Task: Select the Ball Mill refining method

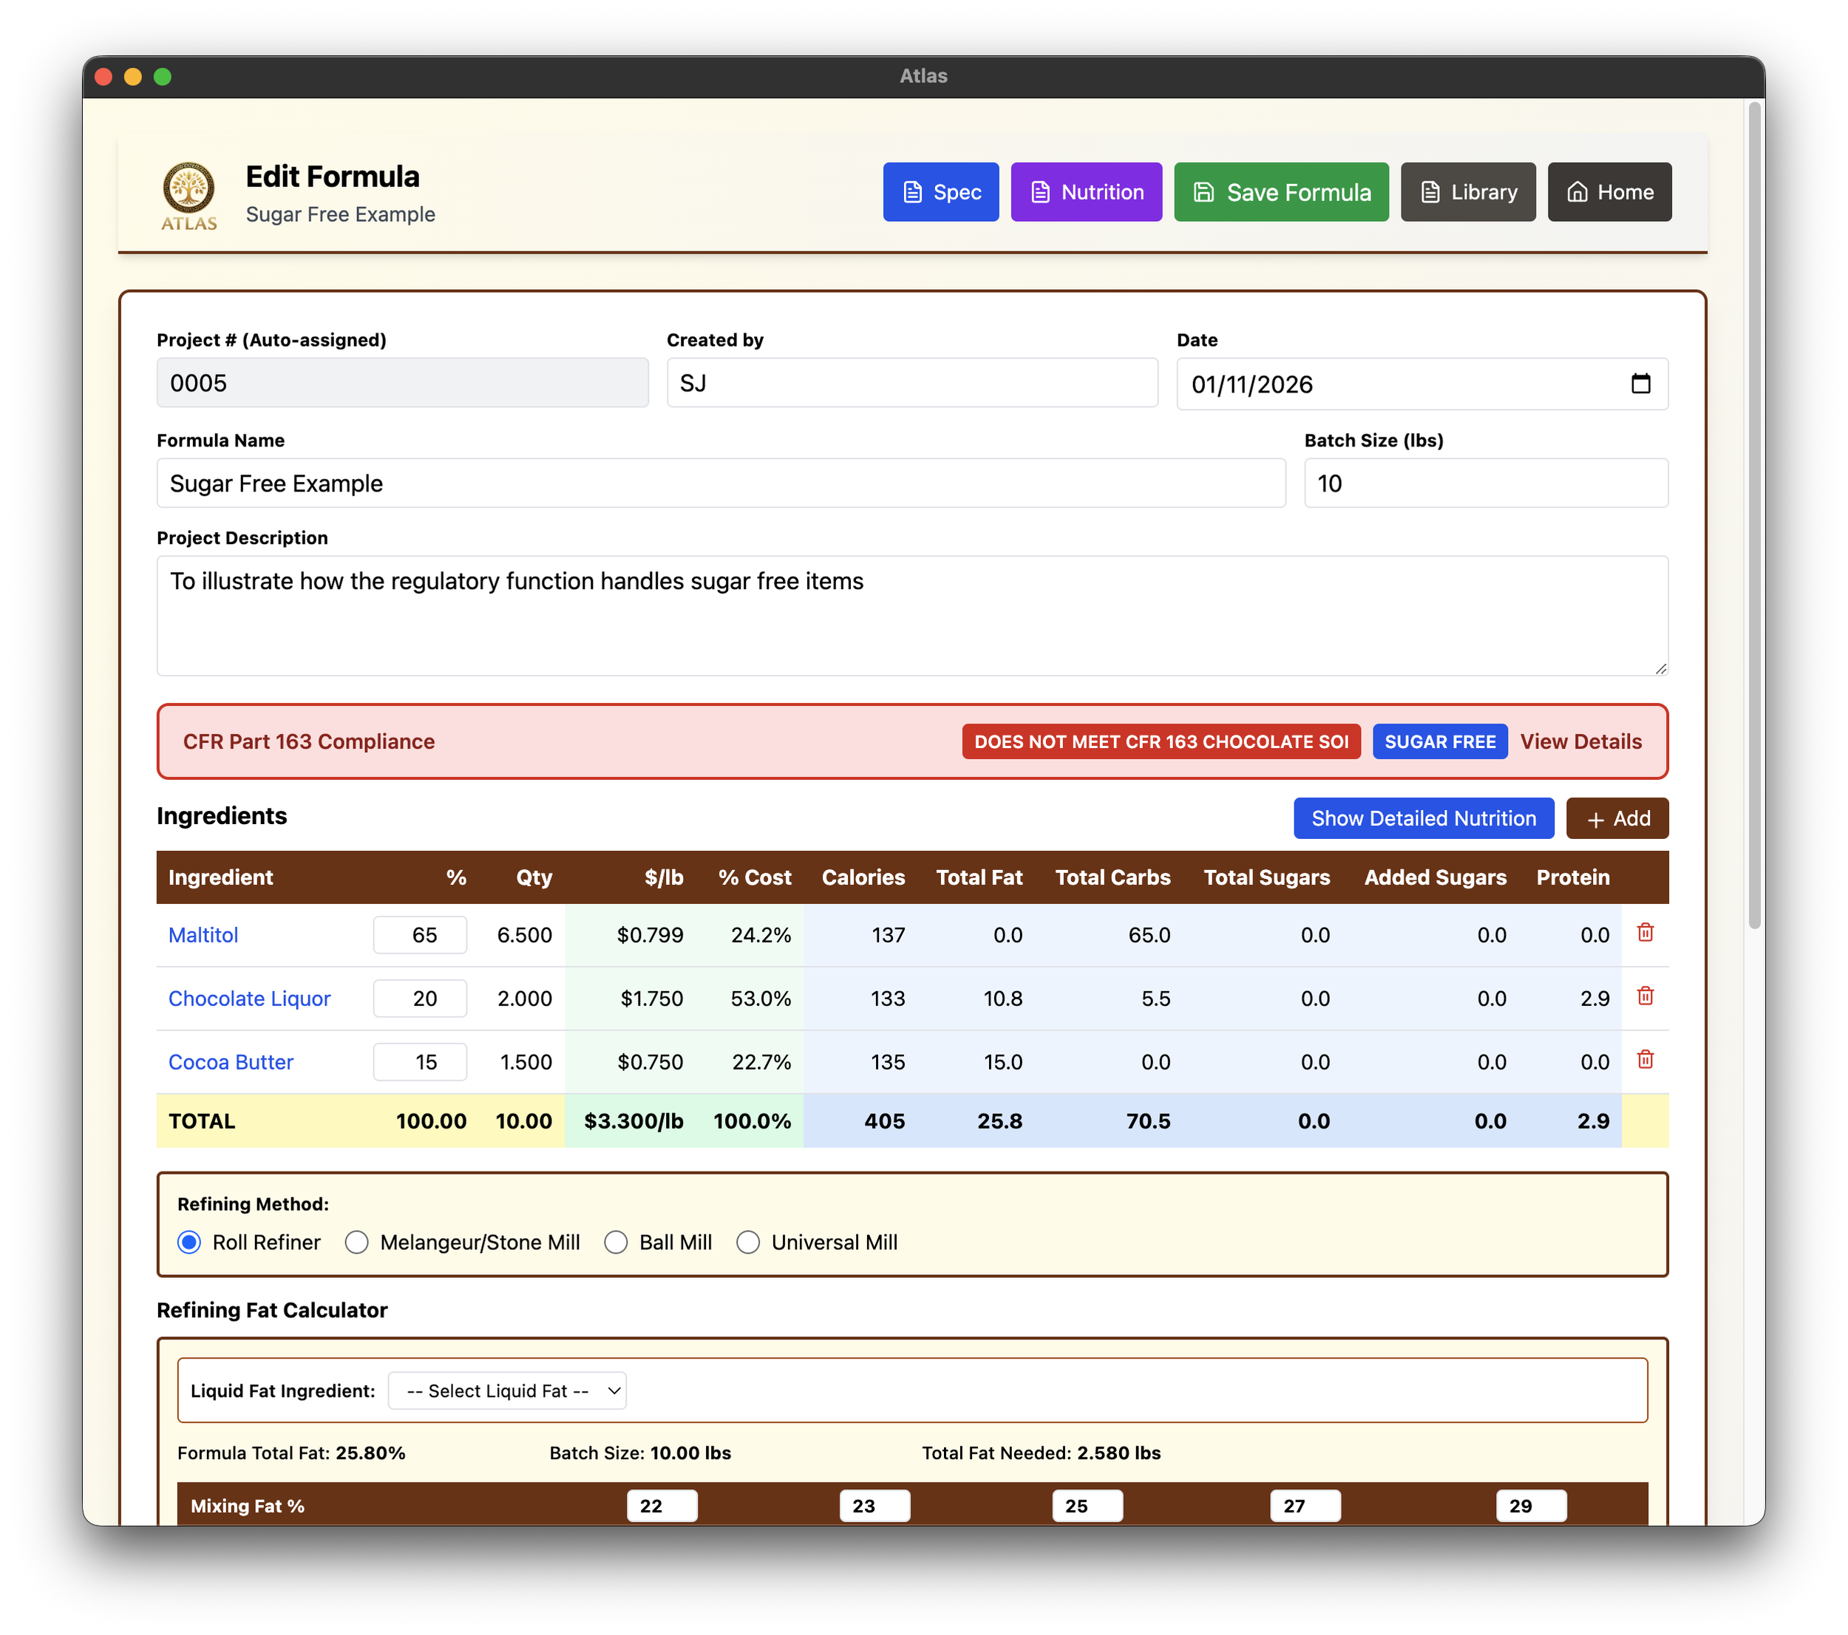Action: (x=616, y=1242)
